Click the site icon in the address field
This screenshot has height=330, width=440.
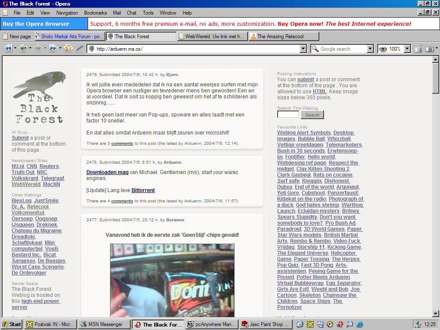[92, 49]
